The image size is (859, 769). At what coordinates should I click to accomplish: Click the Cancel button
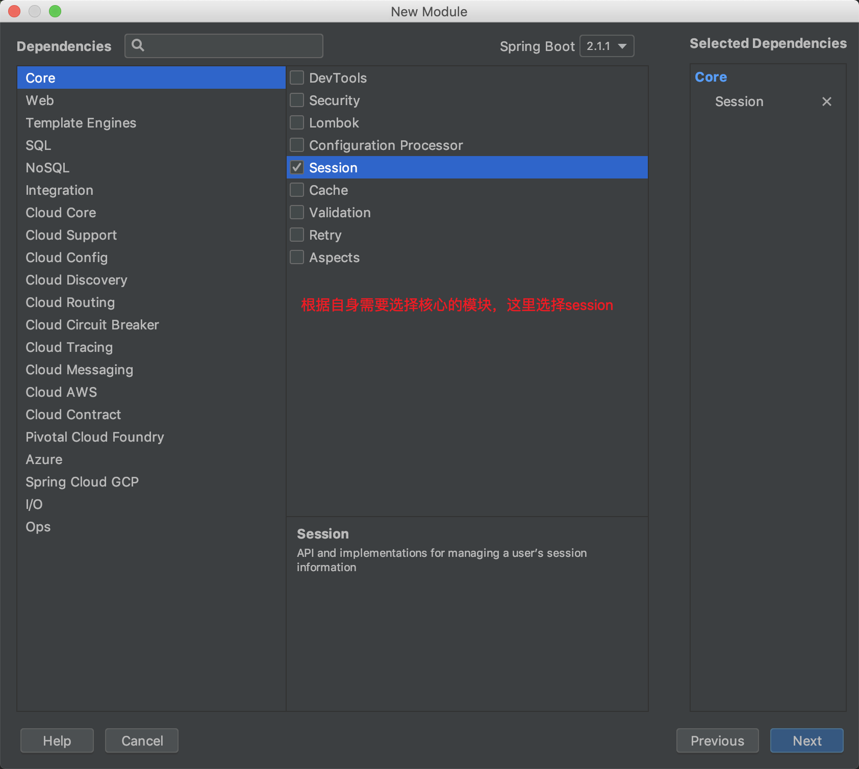tap(142, 740)
